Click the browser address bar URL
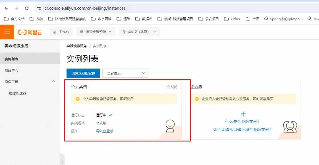 click(85, 8)
